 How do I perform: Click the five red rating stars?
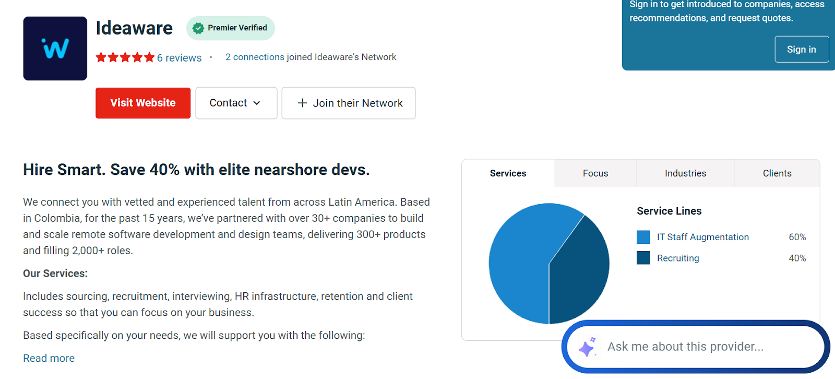pos(125,57)
